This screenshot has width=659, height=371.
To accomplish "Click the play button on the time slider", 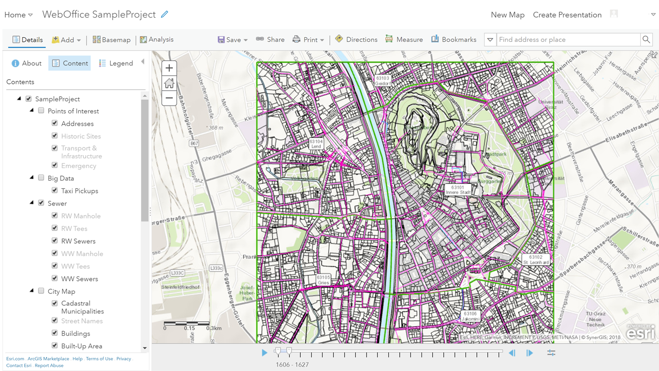I will point(265,352).
